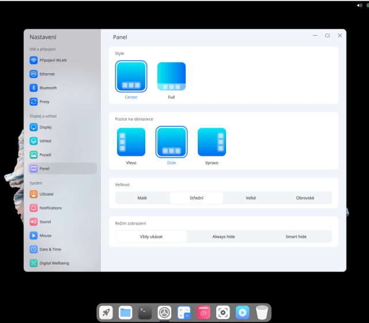
Task: Open the screenshot tool in dock
Action: coord(223,312)
